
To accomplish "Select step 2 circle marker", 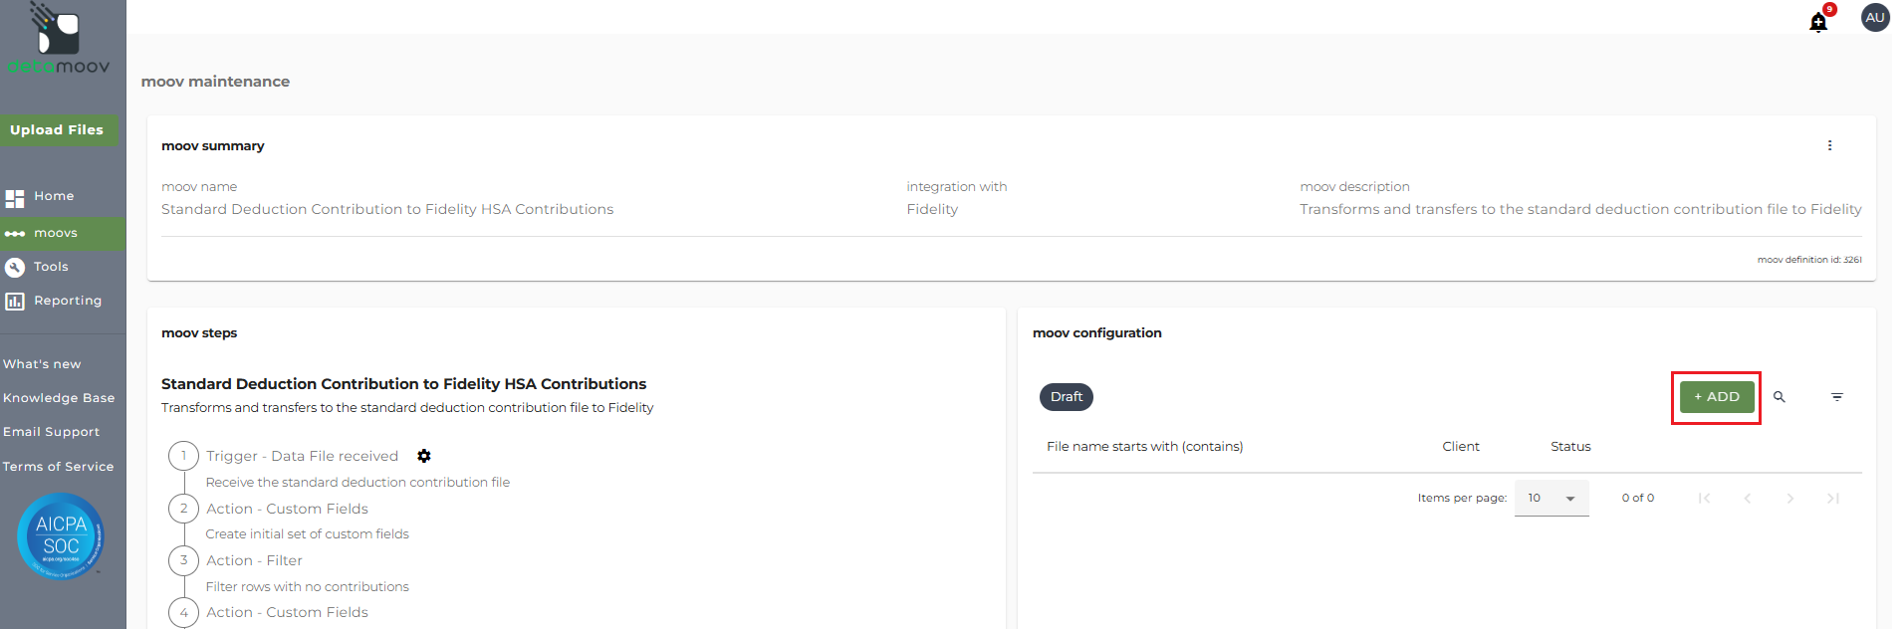I will pyautogui.click(x=184, y=509).
